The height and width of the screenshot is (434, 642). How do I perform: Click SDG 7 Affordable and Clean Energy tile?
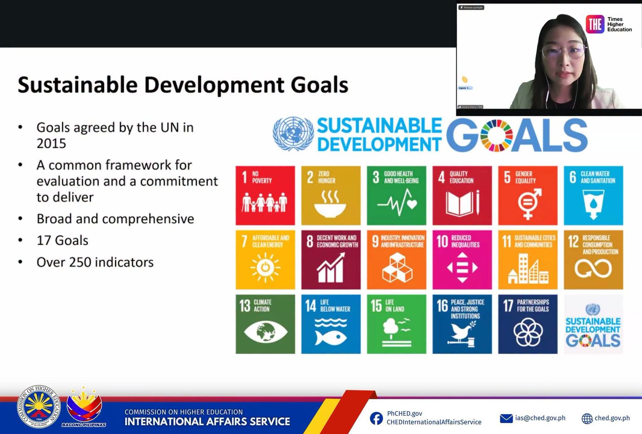265,260
